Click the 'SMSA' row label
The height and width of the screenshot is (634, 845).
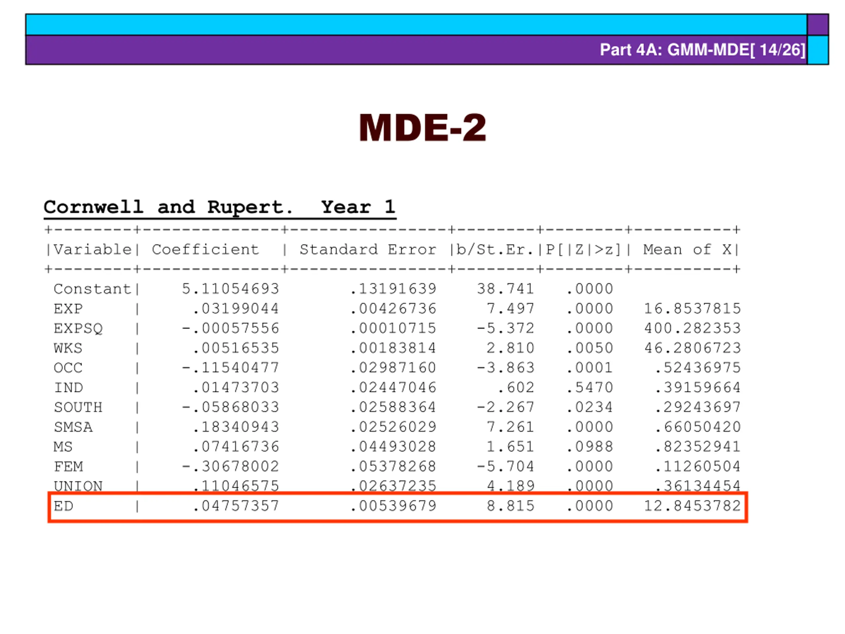[73, 427]
